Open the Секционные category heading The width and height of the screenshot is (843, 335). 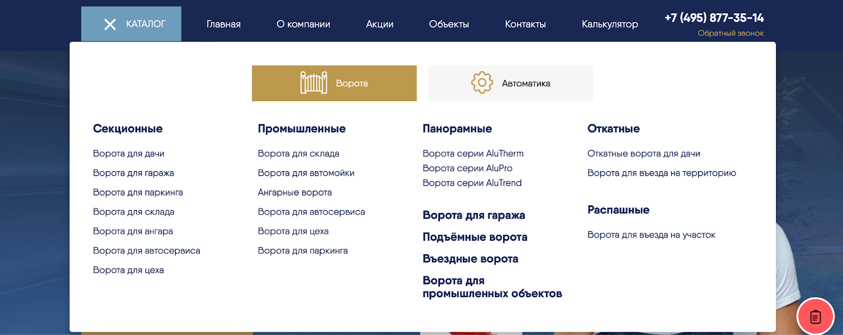[x=128, y=129]
